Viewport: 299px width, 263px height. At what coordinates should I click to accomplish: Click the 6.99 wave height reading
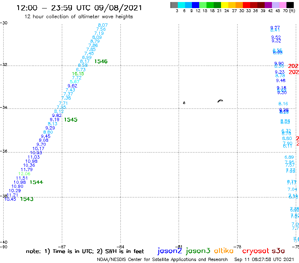(87, 57)
